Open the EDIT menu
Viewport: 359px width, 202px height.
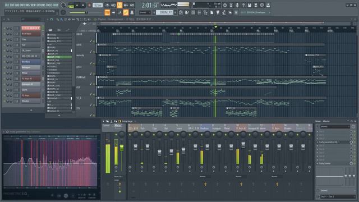[12, 5]
